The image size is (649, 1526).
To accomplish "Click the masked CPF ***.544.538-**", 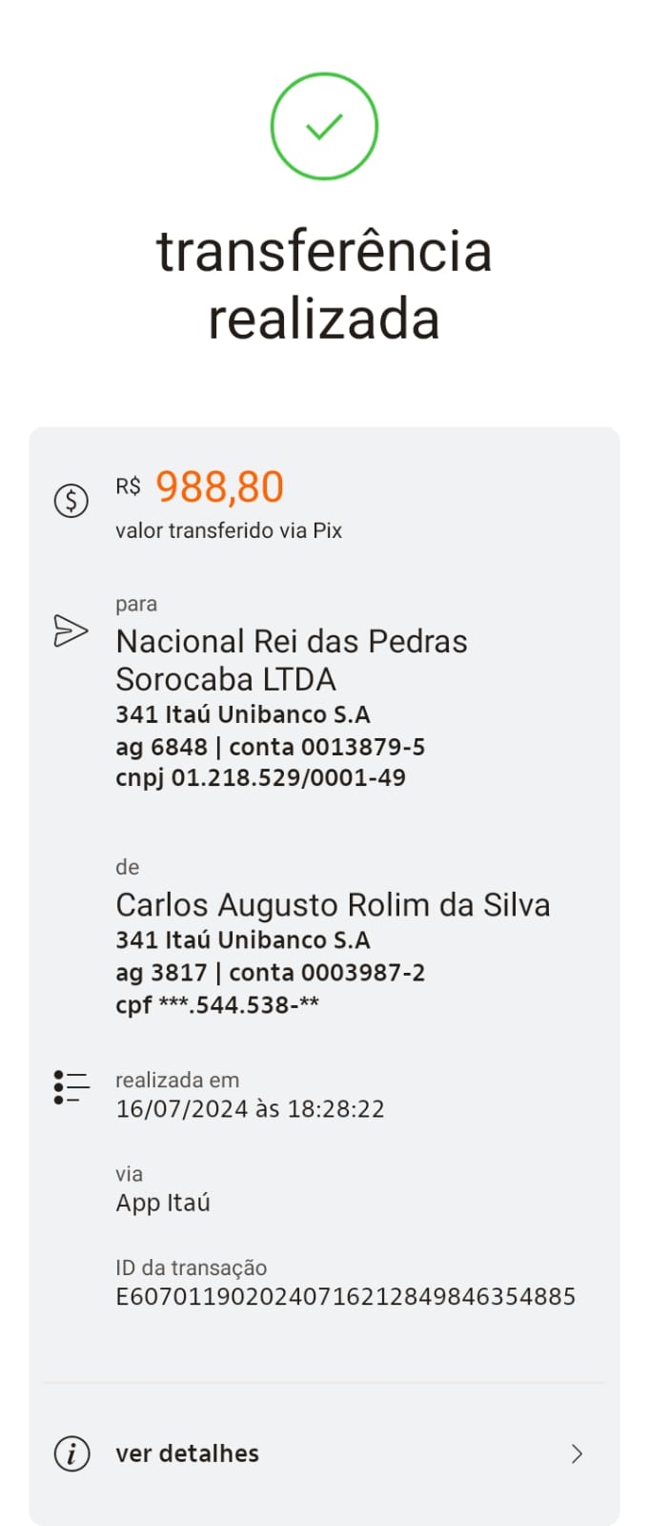I will point(217,1004).
